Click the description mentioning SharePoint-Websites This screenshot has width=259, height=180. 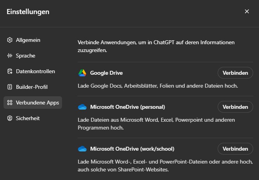pos(165,166)
